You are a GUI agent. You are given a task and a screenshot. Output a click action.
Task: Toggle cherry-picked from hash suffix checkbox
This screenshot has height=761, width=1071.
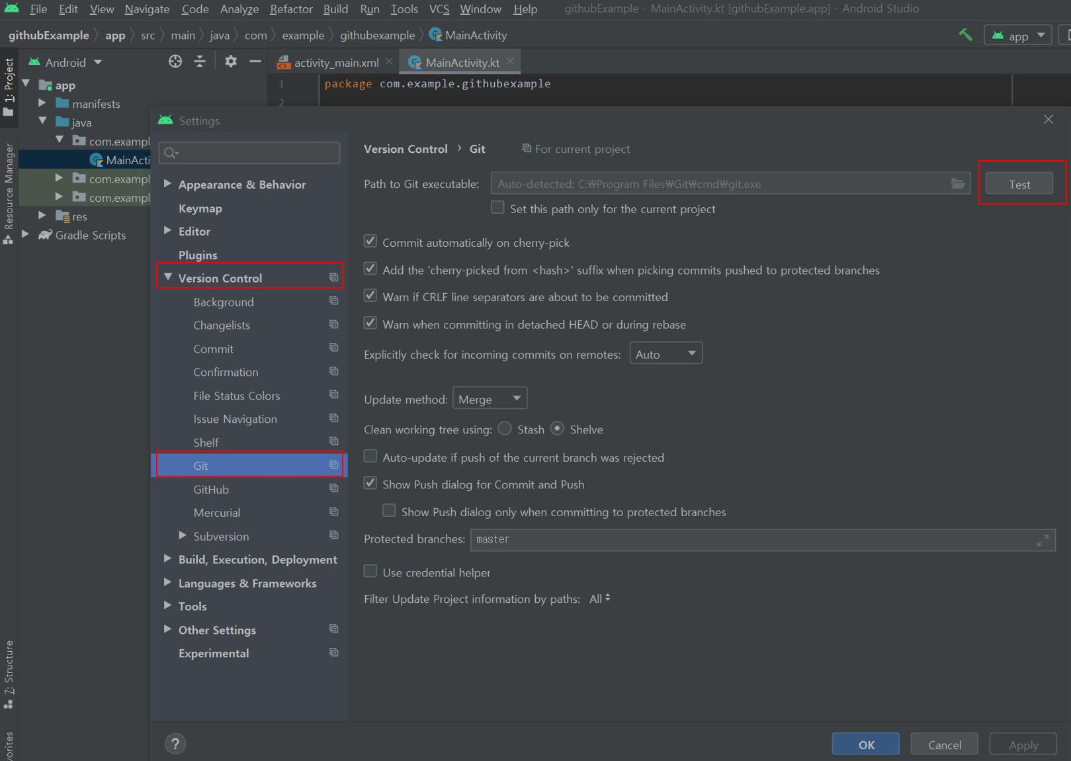370,269
